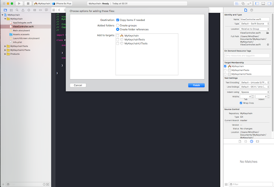Open the Test navigator
The image size is (274, 187).
[29, 10]
